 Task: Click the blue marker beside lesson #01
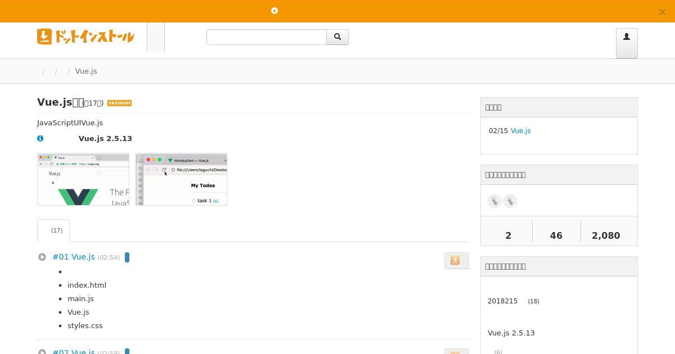click(127, 257)
